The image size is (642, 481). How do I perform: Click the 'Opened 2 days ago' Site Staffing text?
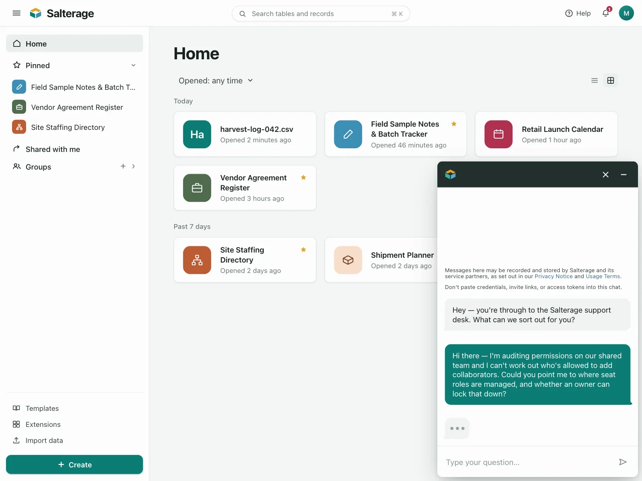coord(250,271)
